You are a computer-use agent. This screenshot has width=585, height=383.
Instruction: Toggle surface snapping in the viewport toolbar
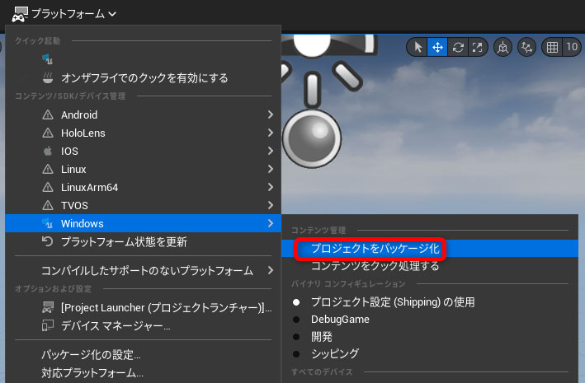(x=526, y=47)
